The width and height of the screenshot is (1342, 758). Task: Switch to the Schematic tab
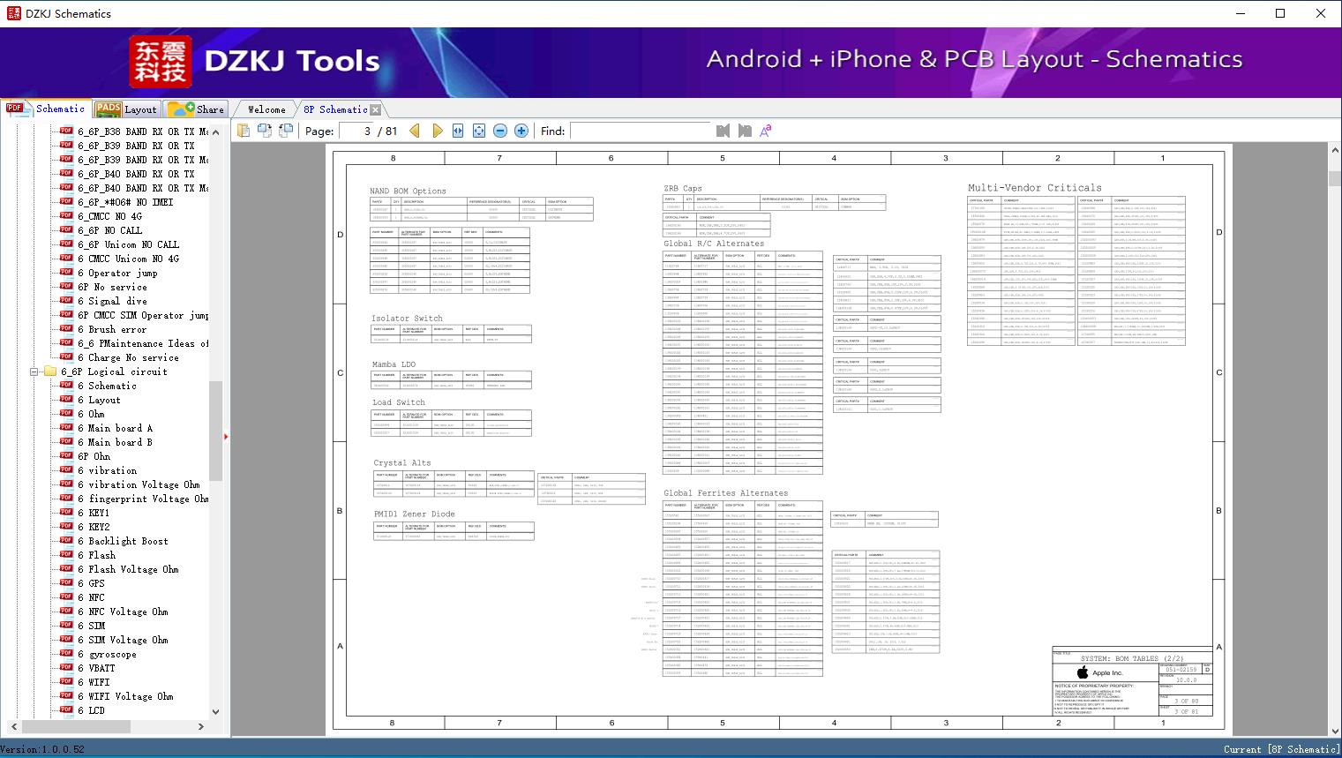point(45,109)
